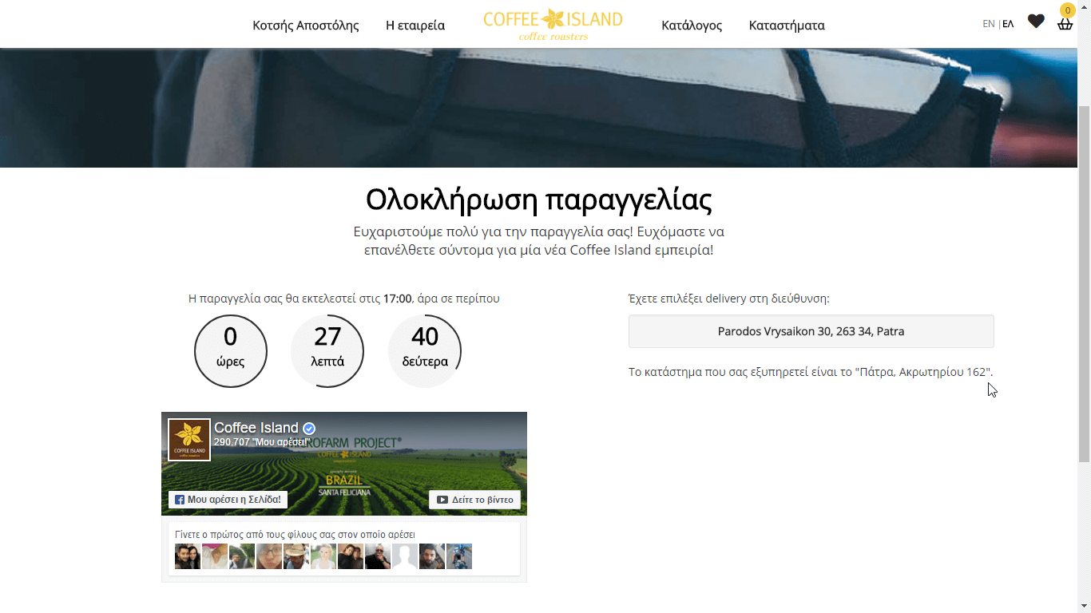Click the Facebook verified badge icon
This screenshot has width=1091, height=613.
(309, 429)
